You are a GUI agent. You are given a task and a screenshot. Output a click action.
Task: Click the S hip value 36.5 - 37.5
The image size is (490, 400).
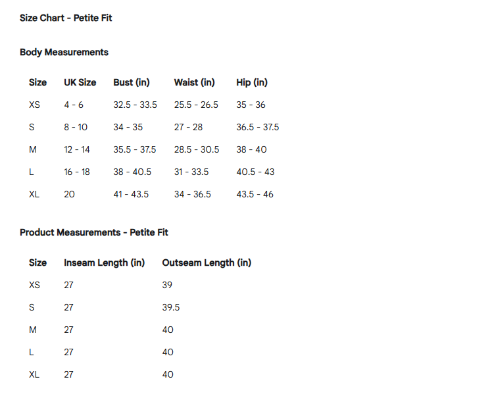coord(258,127)
